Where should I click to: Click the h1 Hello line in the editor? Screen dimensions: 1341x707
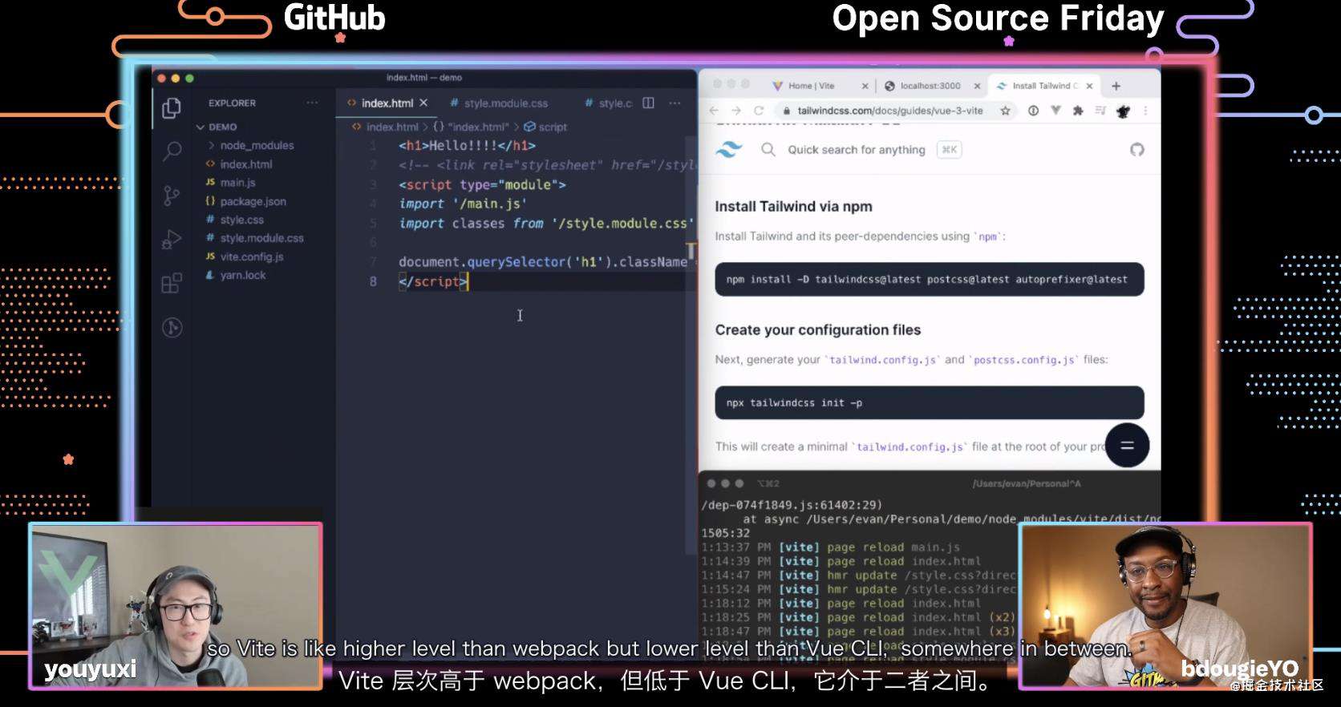click(x=467, y=145)
